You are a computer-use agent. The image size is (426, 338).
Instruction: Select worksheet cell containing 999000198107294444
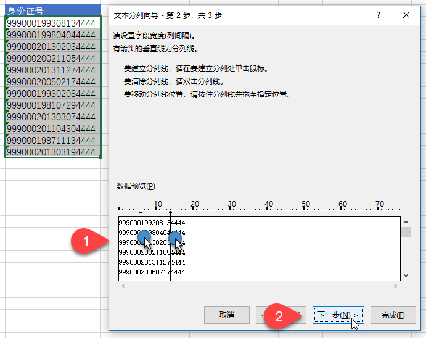click(52, 105)
